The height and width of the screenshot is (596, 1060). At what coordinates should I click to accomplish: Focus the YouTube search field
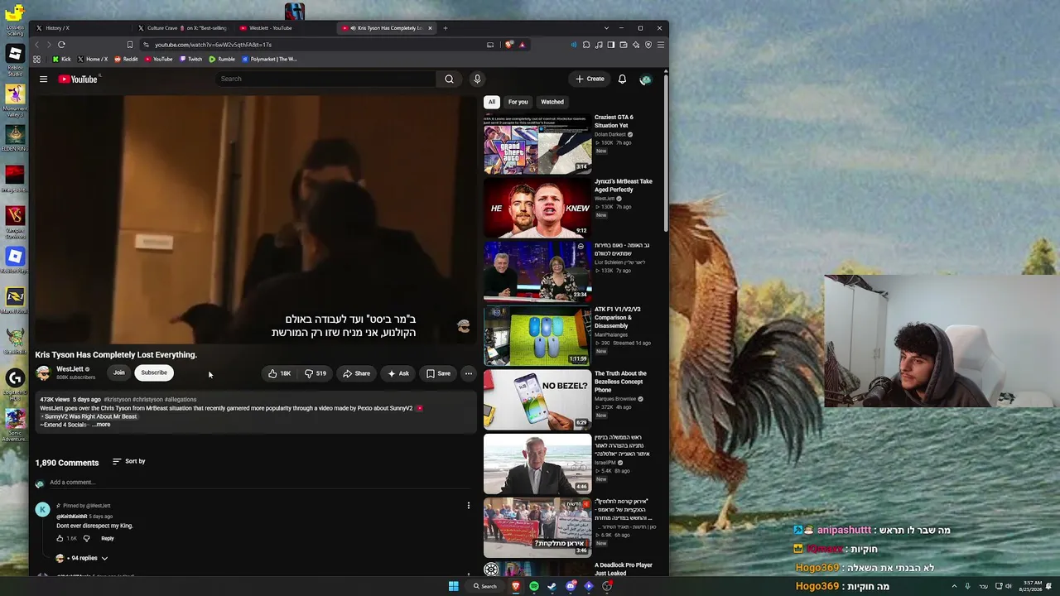click(x=325, y=79)
